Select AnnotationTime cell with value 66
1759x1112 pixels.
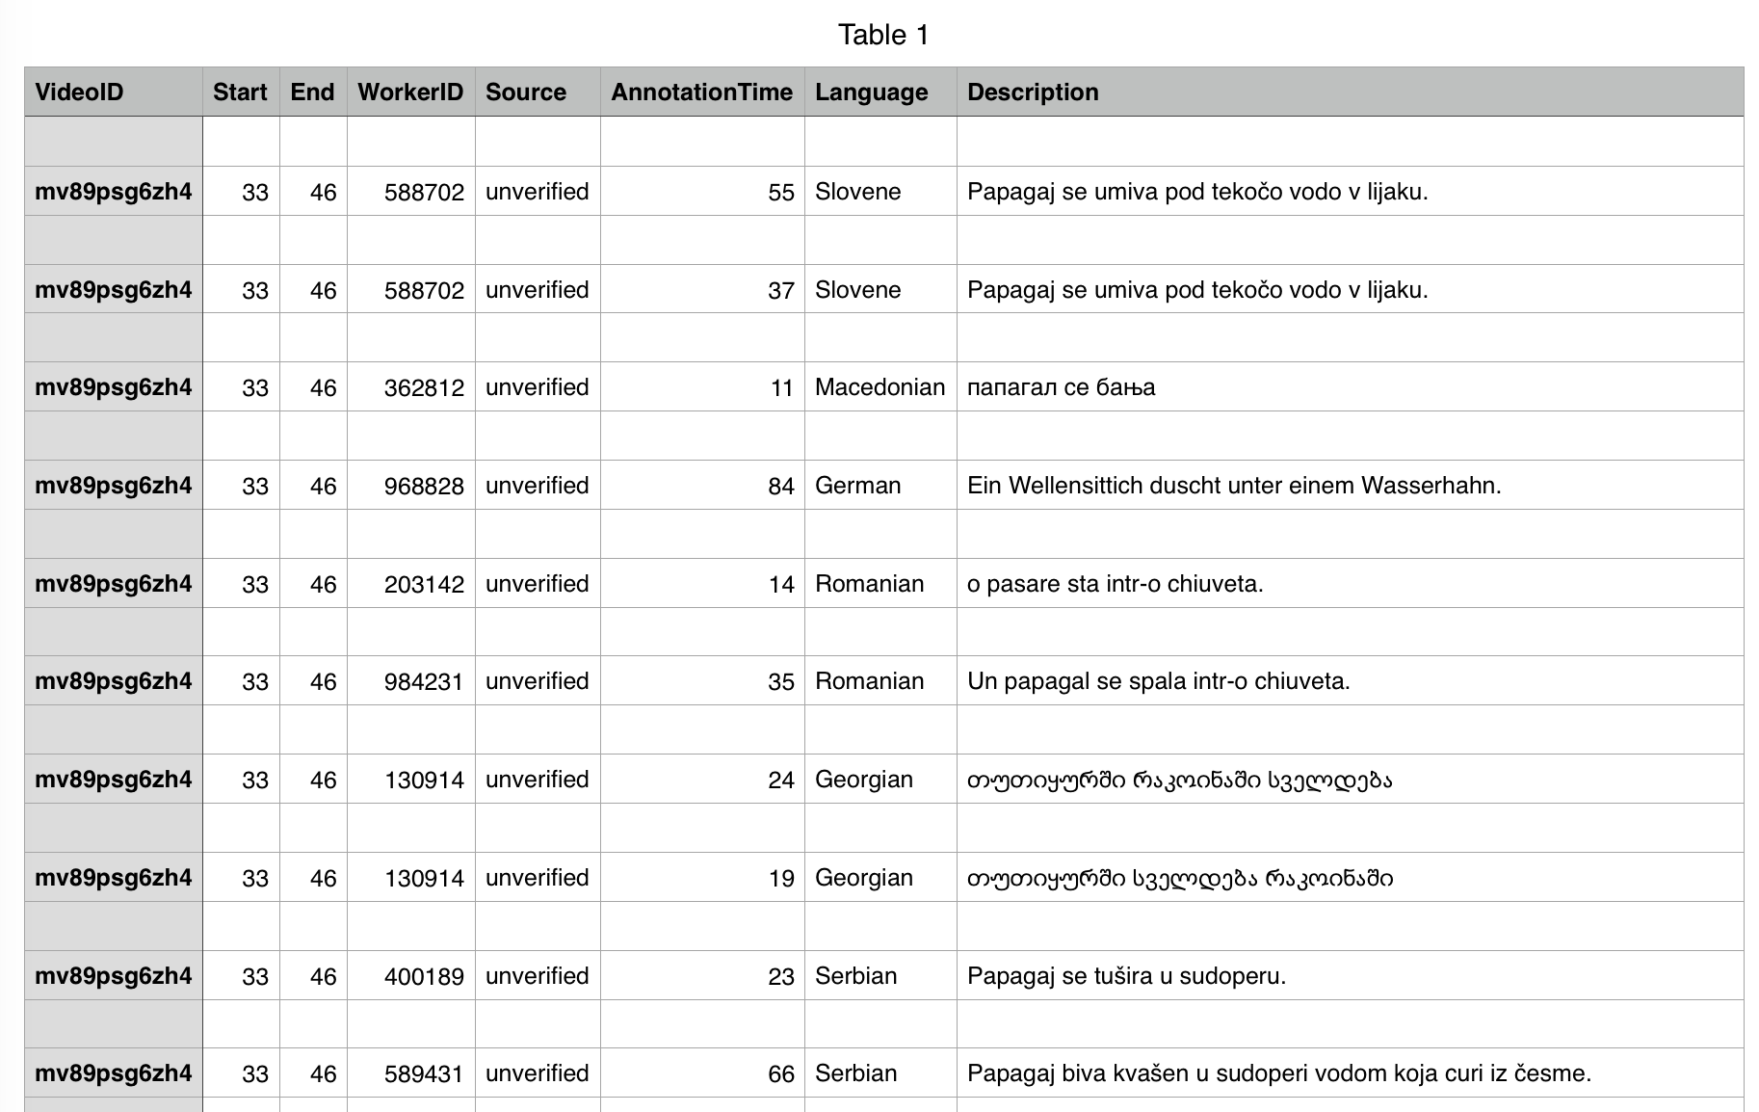point(702,1072)
